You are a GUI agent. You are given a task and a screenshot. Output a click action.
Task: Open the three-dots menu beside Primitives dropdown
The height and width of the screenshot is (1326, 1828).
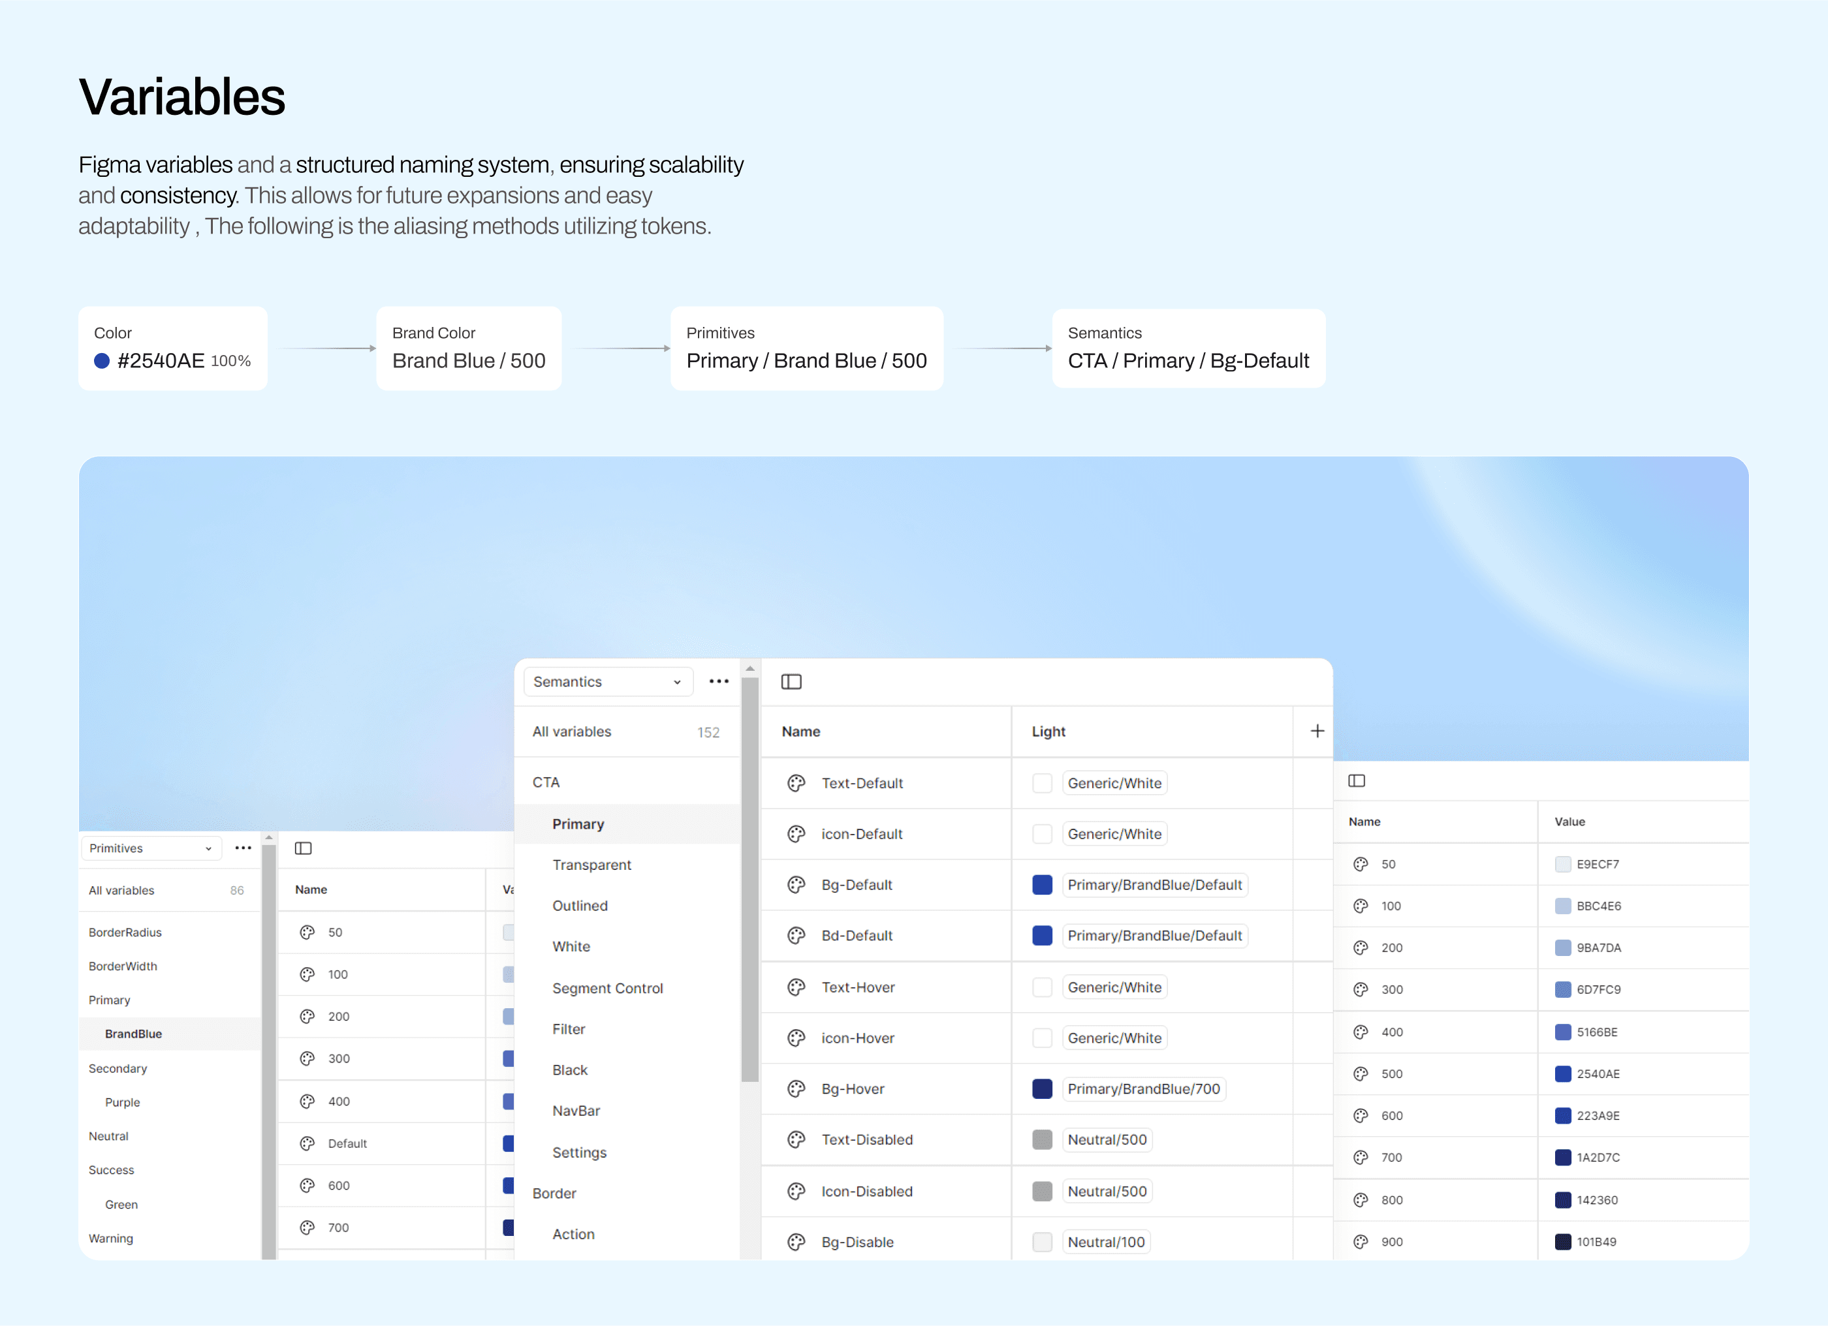[x=243, y=848]
